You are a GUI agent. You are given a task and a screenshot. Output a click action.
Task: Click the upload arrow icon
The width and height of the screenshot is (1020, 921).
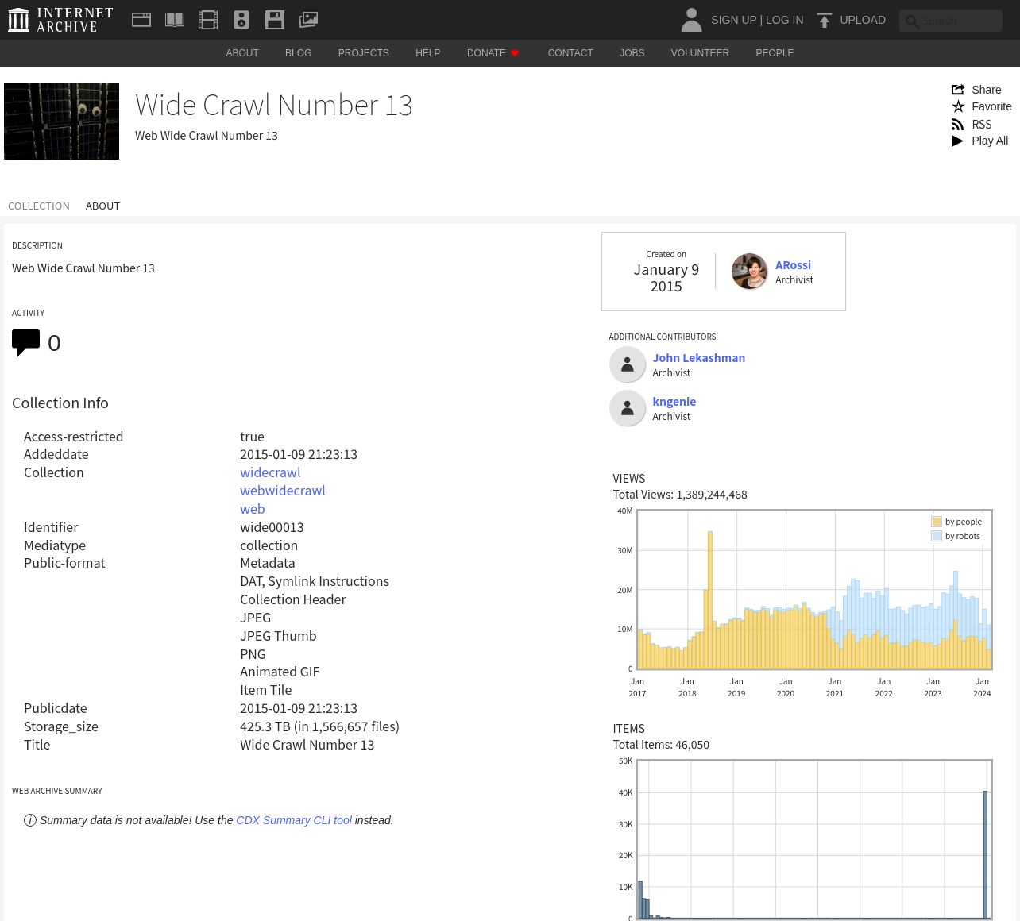pyautogui.click(x=825, y=20)
